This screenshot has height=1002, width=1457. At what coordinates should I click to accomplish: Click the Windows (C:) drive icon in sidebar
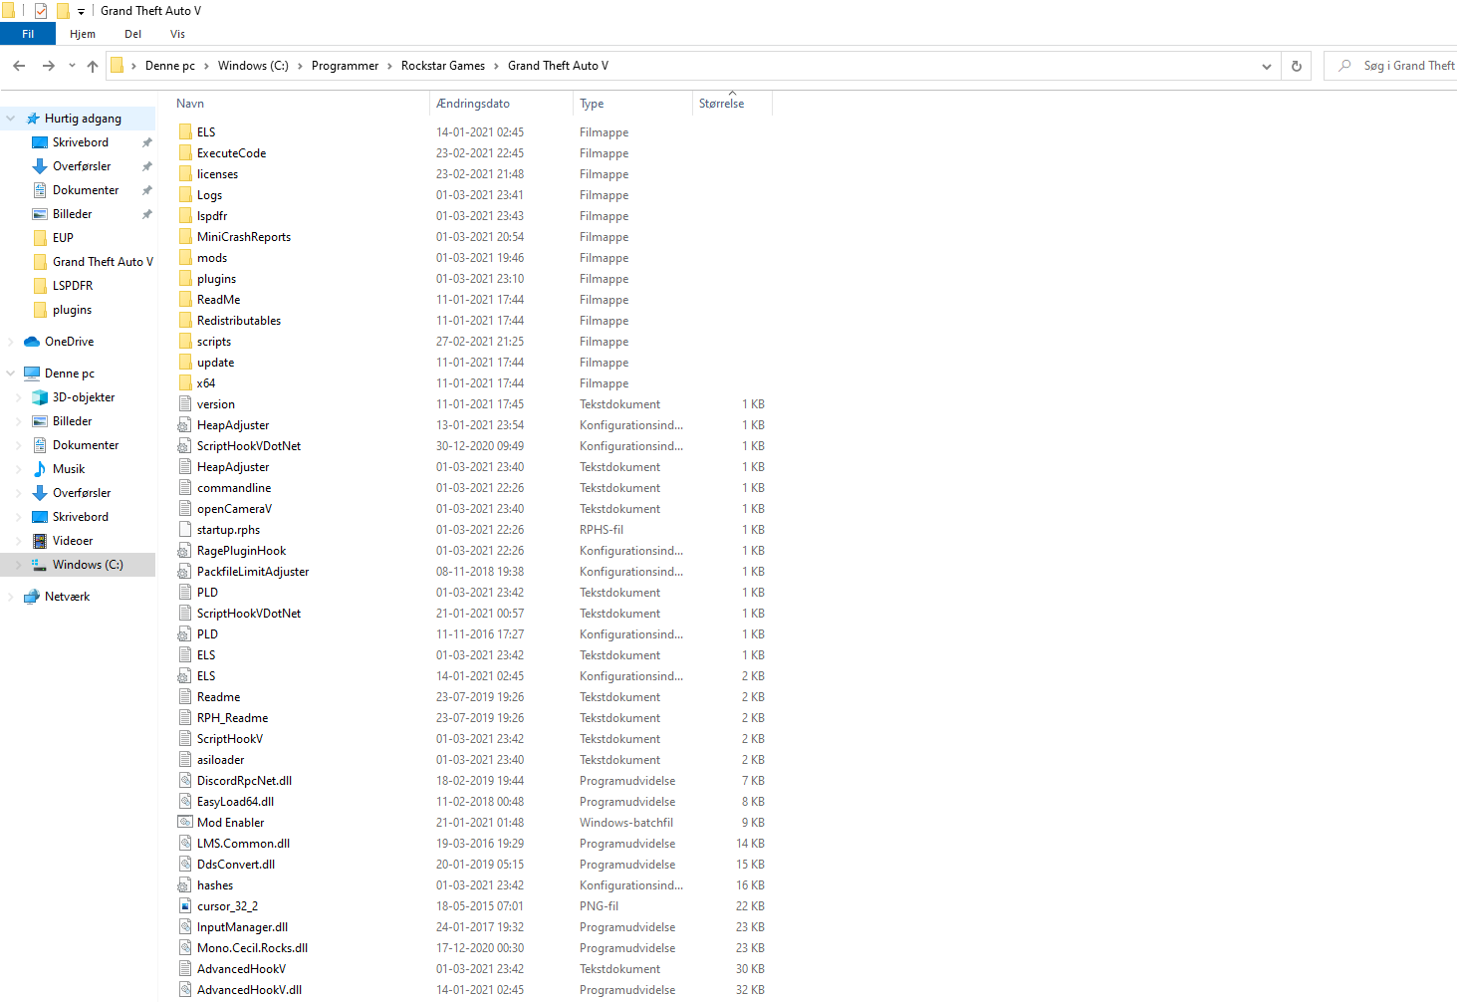click(x=40, y=565)
